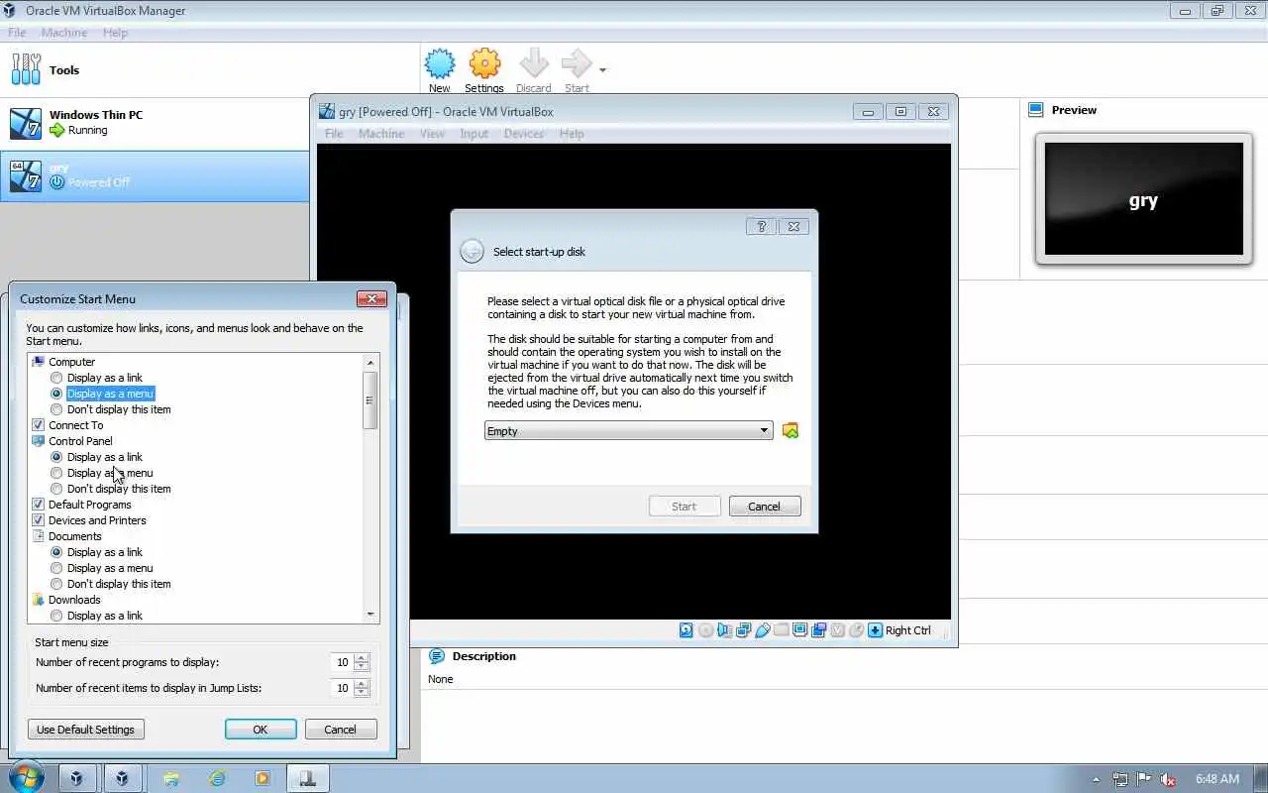Open the View menu in gry VM window
Viewport: 1268px width, 793px height.
(x=432, y=134)
